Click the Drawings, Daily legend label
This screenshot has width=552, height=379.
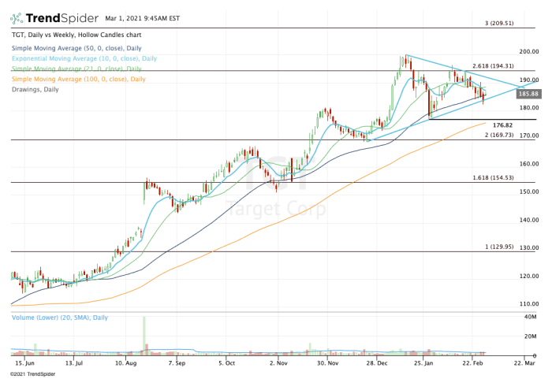point(37,89)
